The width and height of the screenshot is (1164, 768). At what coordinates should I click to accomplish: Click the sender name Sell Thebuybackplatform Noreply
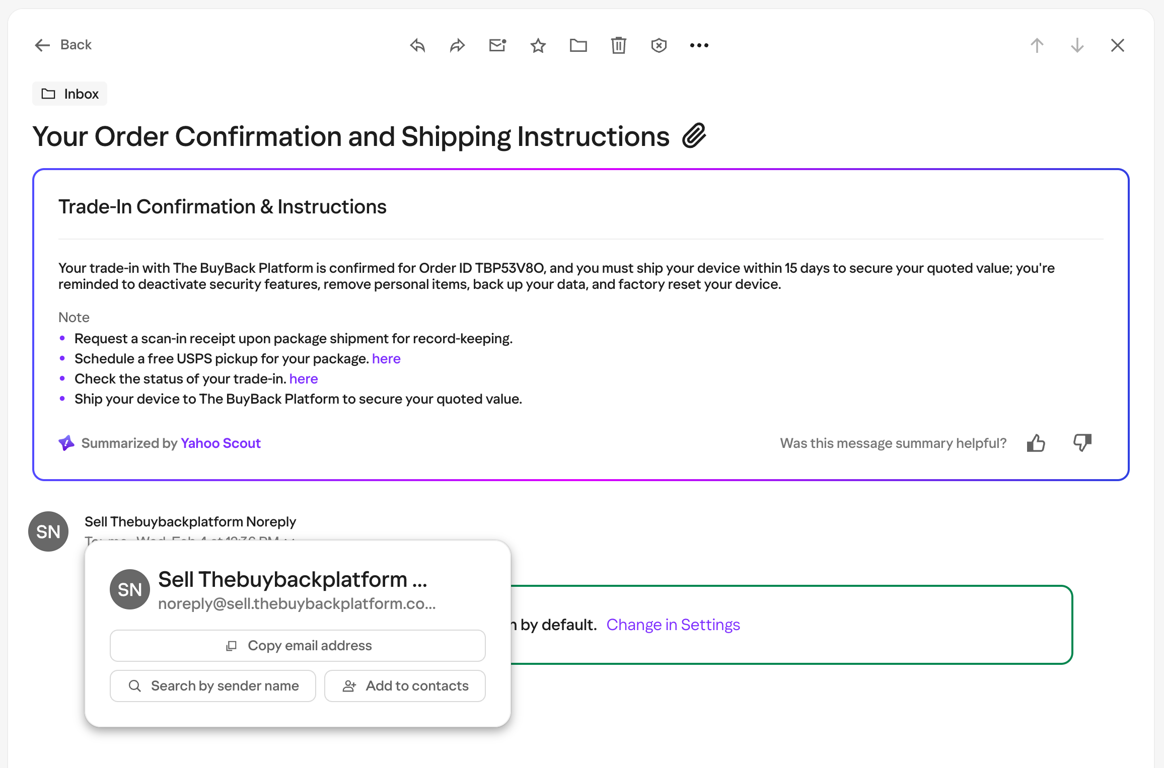pyautogui.click(x=190, y=521)
